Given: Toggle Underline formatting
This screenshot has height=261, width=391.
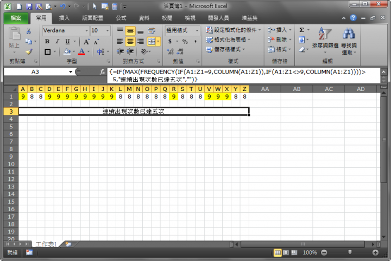Looking at the screenshot, I should coord(67,42).
